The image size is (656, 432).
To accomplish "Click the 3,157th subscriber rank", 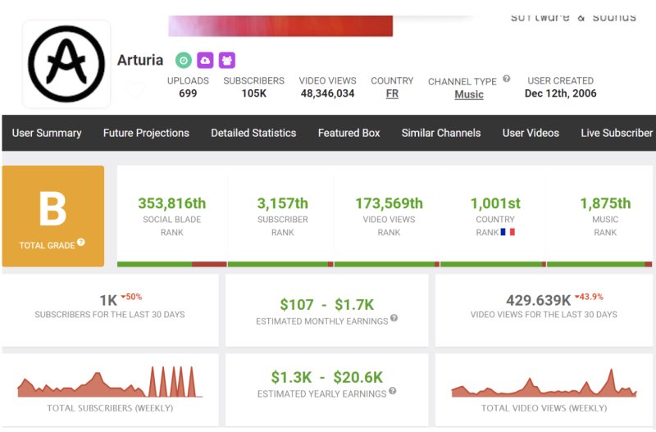I will (x=282, y=203).
